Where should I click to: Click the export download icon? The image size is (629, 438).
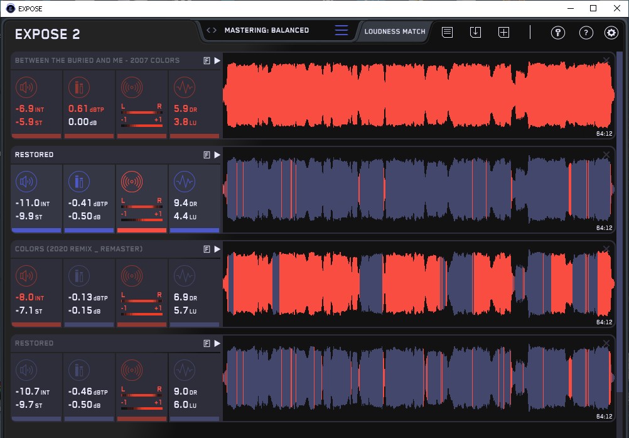coord(475,33)
